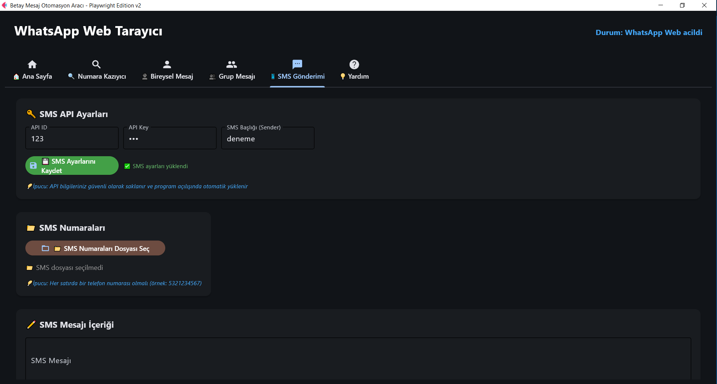The height and width of the screenshot is (384, 717).
Task: Click the app logo in the title bar
Action: (x=4, y=5)
